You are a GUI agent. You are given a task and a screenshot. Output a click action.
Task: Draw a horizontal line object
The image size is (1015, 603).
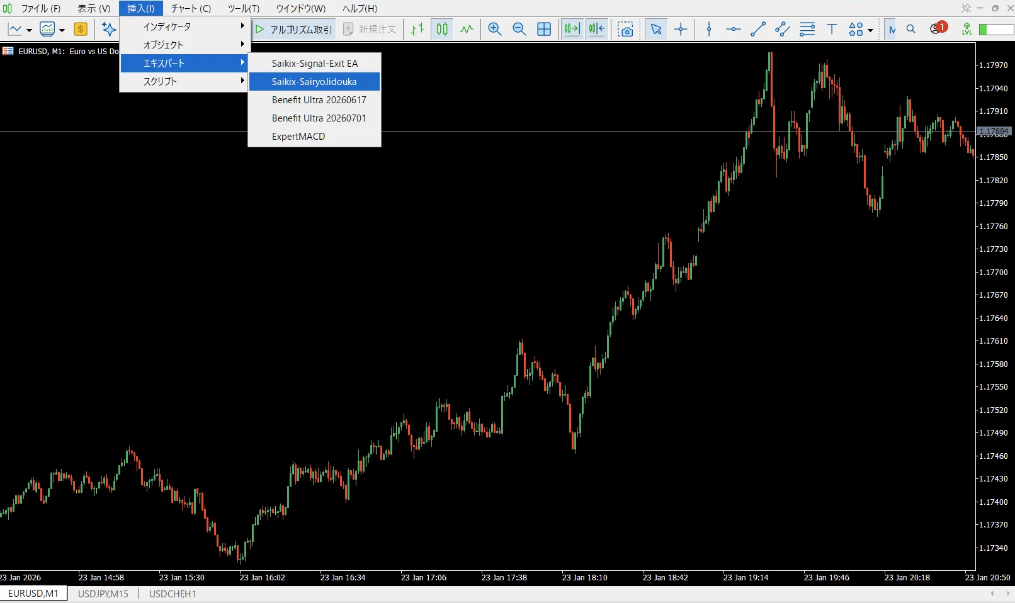tap(734, 29)
